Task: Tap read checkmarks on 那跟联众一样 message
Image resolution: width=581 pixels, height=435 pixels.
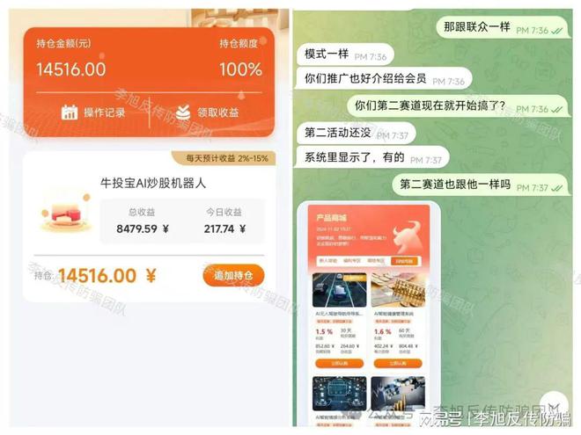Action: pyautogui.click(x=556, y=31)
